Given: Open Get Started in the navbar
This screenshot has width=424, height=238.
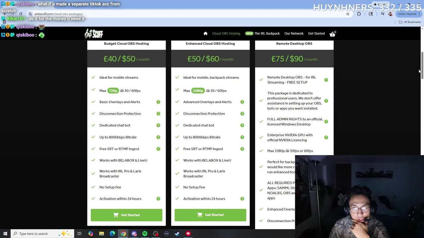Looking at the screenshot, I should [316, 33].
